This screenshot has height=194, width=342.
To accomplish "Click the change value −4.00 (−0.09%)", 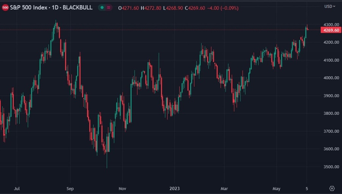I will pos(223,8).
